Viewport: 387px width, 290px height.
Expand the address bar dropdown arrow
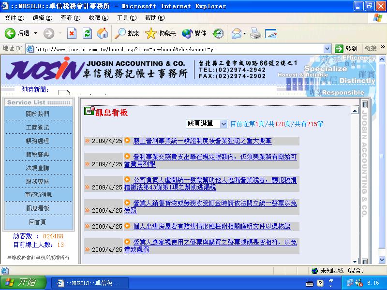[x=327, y=49]
